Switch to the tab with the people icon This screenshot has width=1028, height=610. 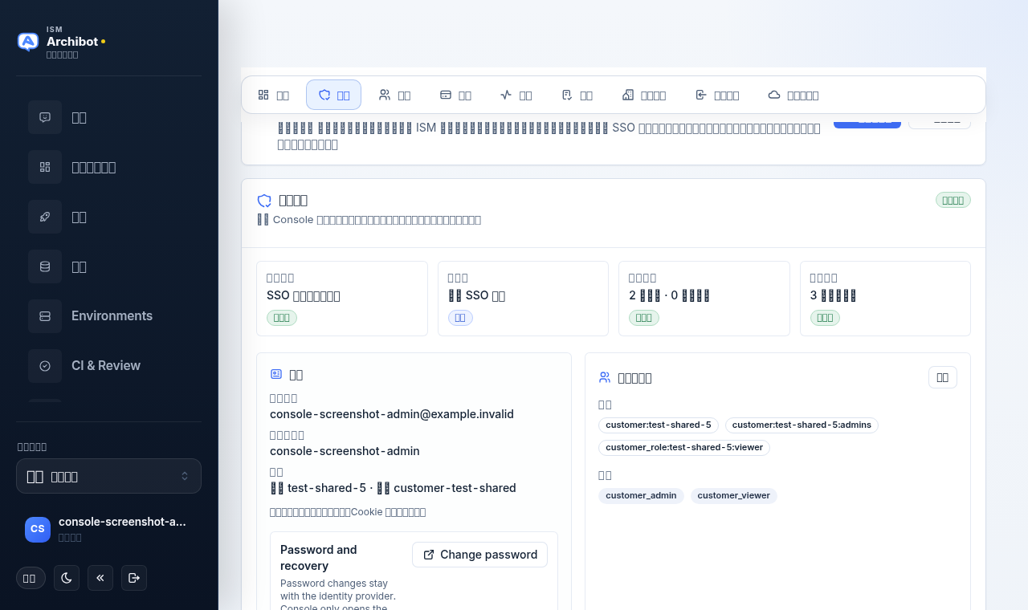(394, 95)
